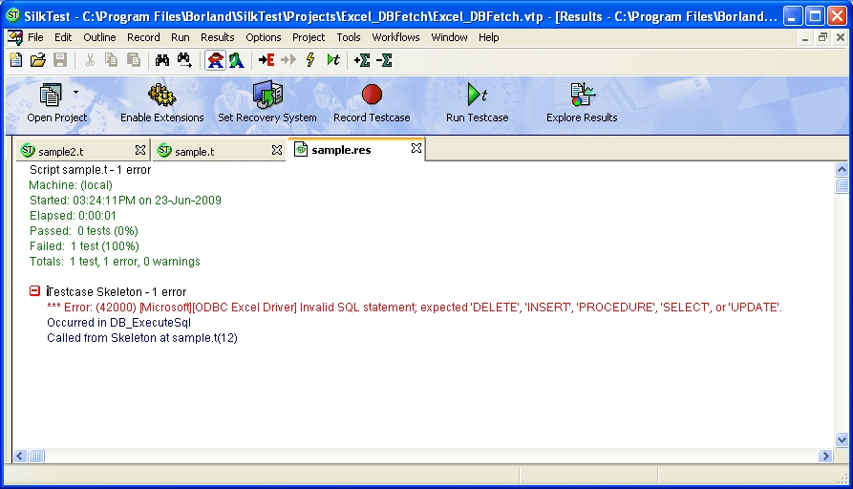Viewport: 853px width, 489px height.
Task: Click the Record Testcase button
Action: click(x=372, y=102)
